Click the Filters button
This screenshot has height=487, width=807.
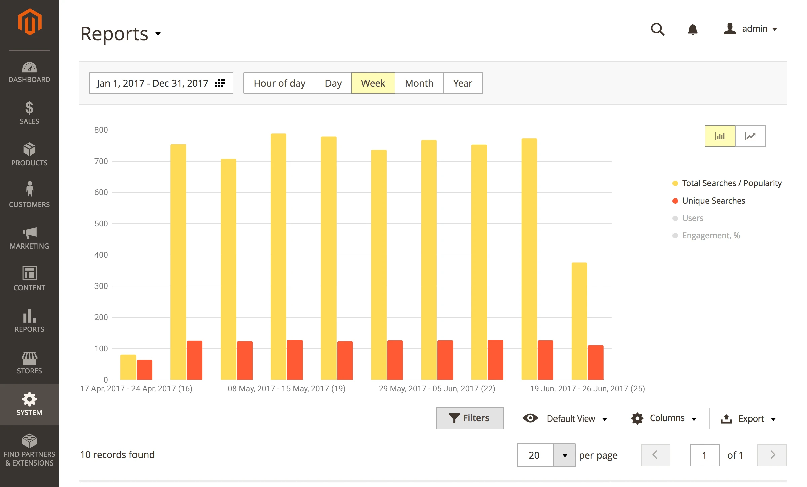[470, 418]
